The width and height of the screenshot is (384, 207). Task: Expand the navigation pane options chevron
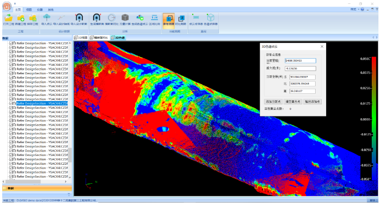pyautogui.click(x=69, y=194)
